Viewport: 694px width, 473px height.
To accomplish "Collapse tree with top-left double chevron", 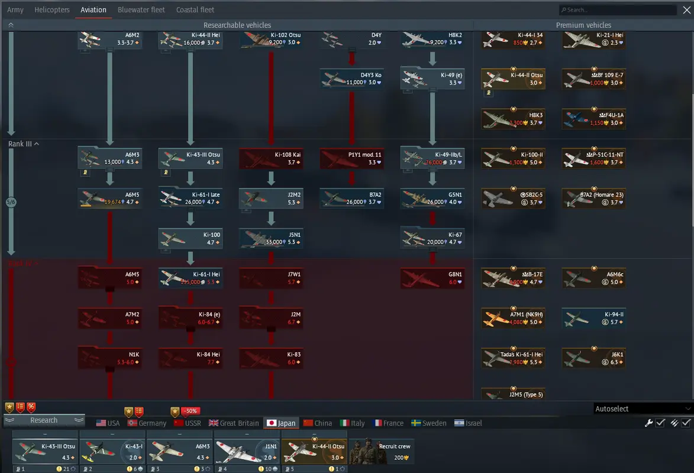I will tap(11, 25).
